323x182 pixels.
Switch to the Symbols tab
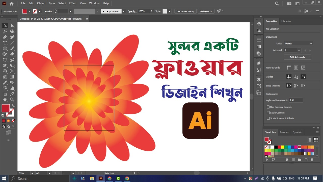(x=298, y=132)
